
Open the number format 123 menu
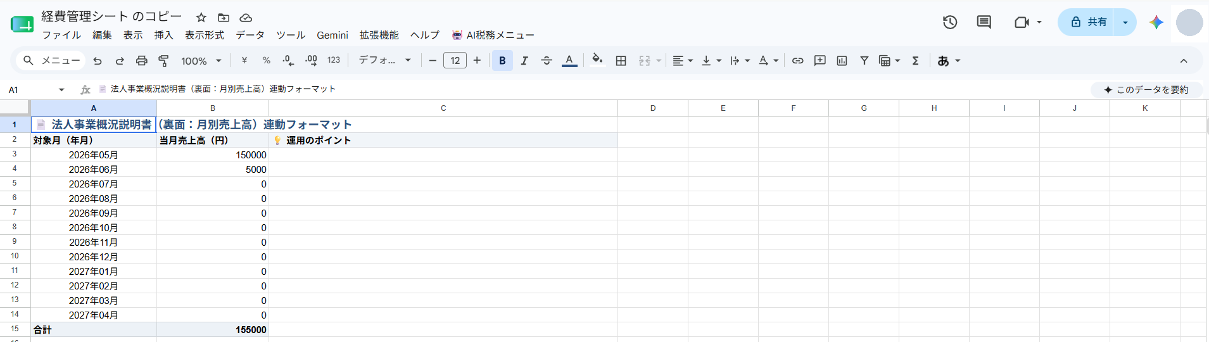click(x=334, y=60)
